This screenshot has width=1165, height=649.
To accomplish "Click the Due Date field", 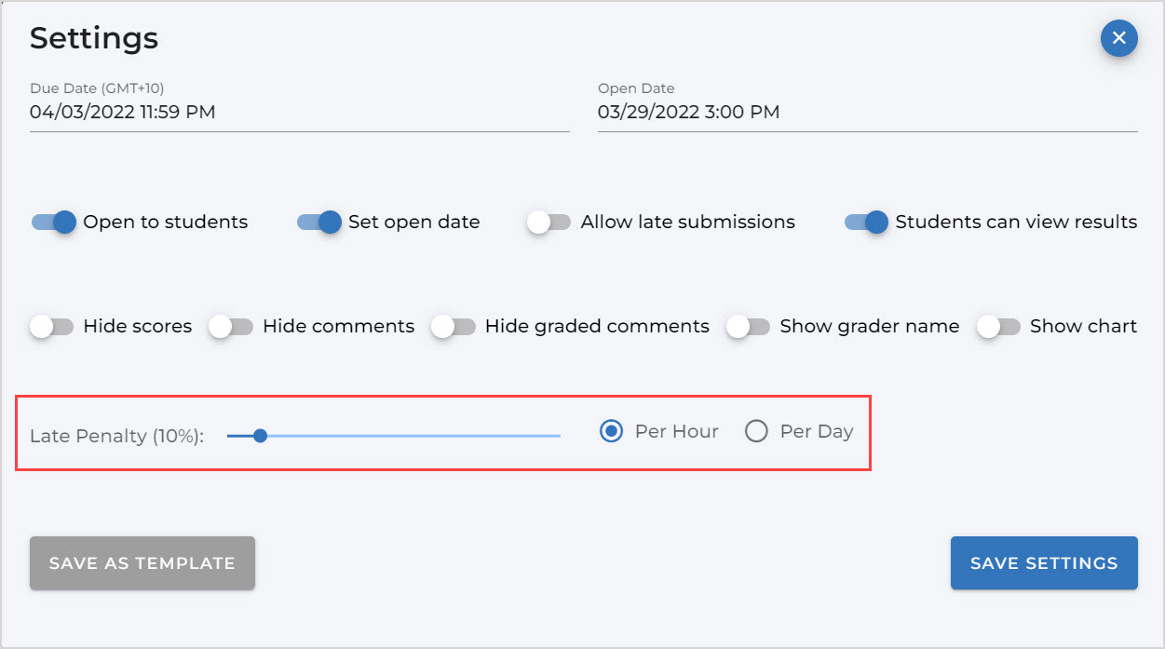I will [298, 113].
